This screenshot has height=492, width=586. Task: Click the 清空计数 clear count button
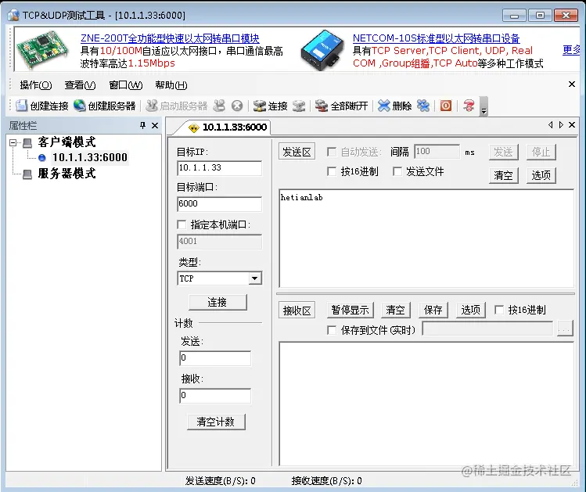tap(216, 422)
